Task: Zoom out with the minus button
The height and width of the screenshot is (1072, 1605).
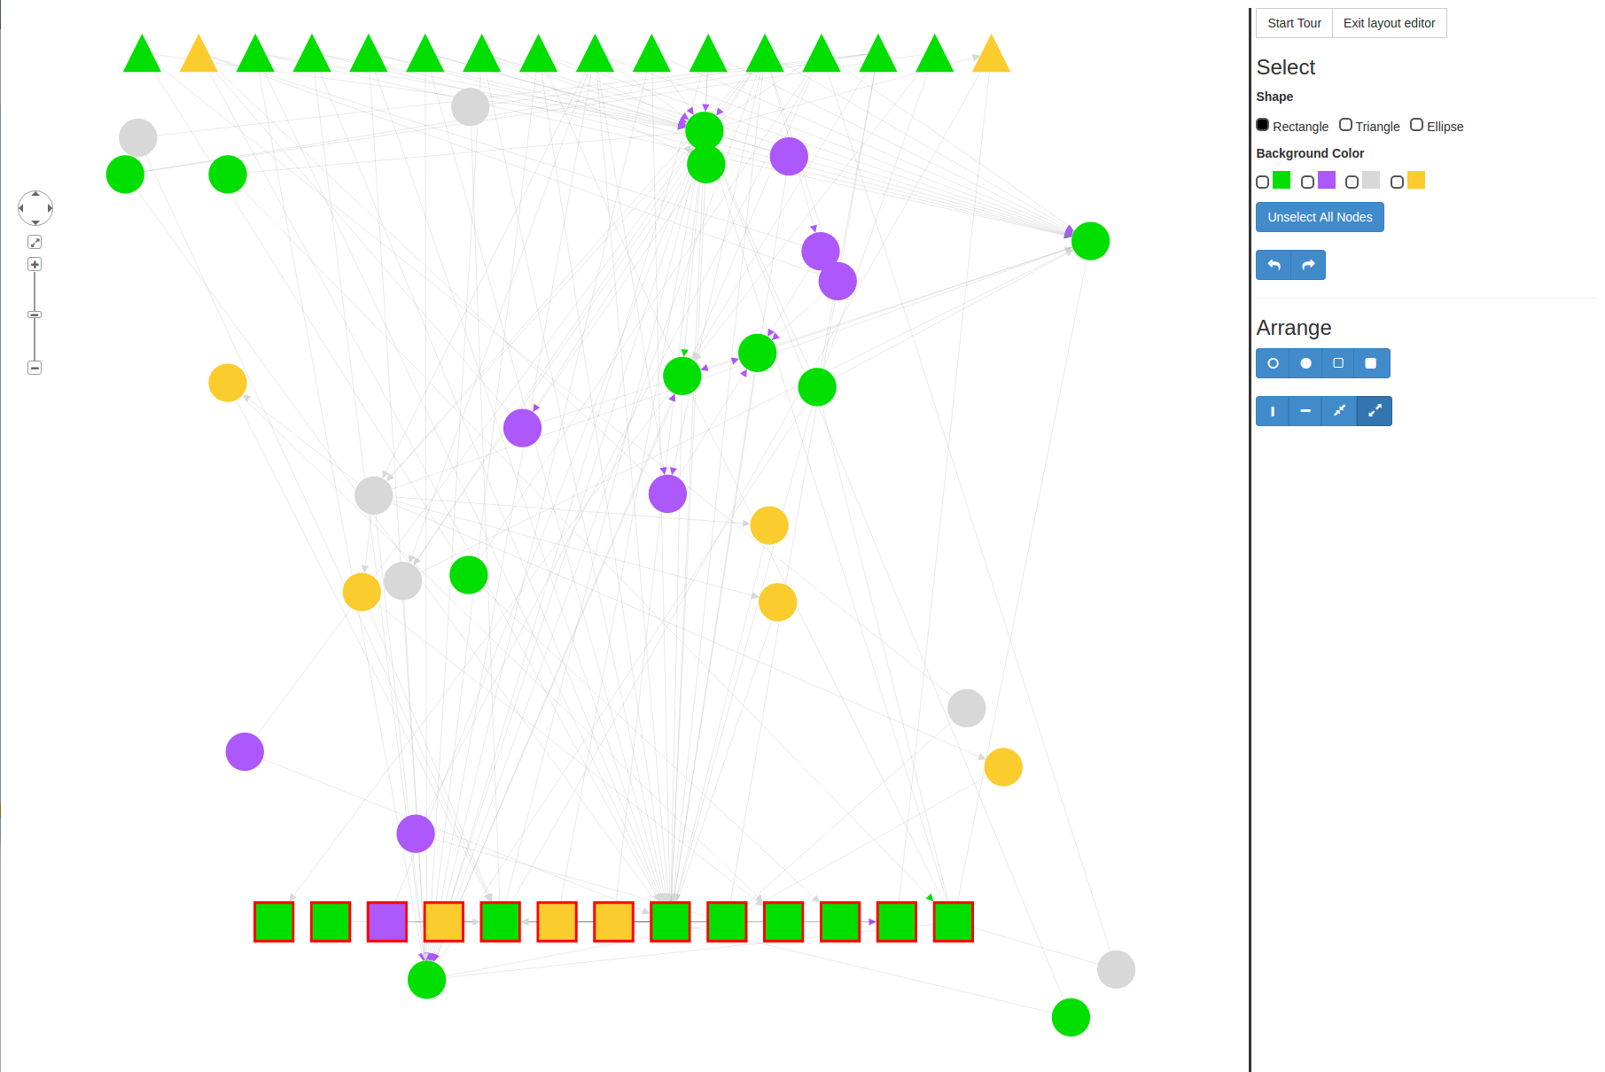Action: click(35, 368)
